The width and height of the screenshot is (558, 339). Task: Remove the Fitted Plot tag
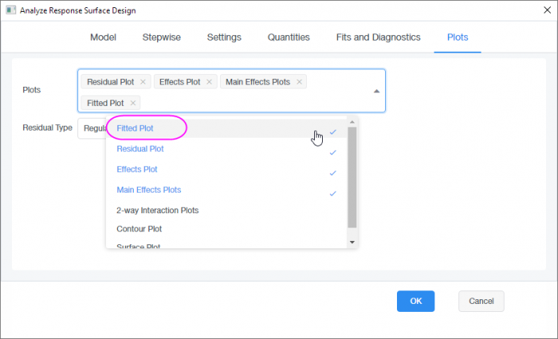[x=133, y=103]
